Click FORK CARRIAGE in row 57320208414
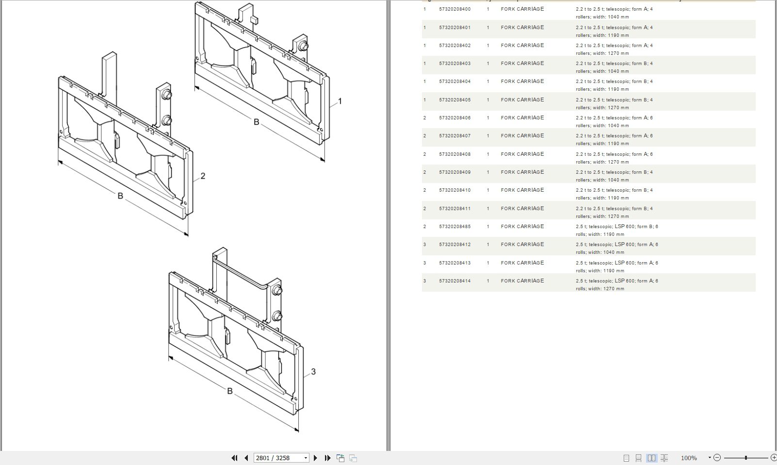This screenshot has width=777, height=465. [x=522, y=281]
